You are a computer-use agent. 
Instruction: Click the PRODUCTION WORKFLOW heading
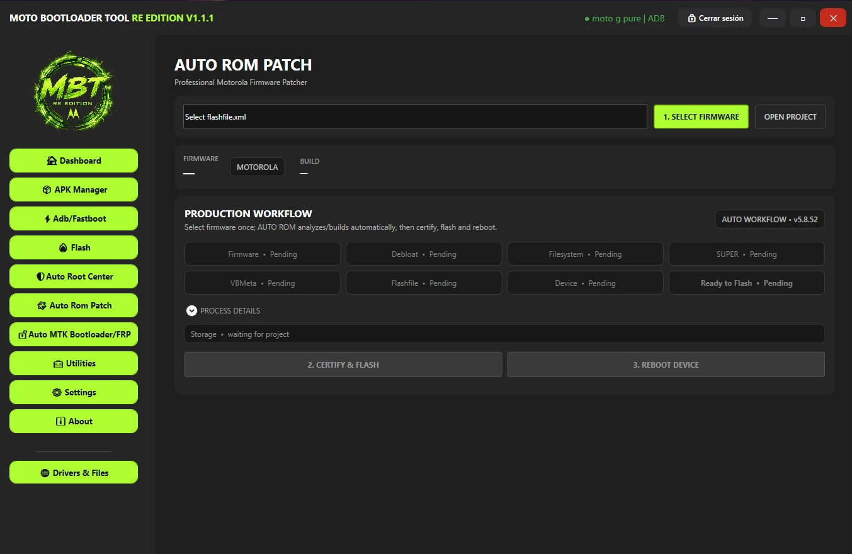click(248, 213)
